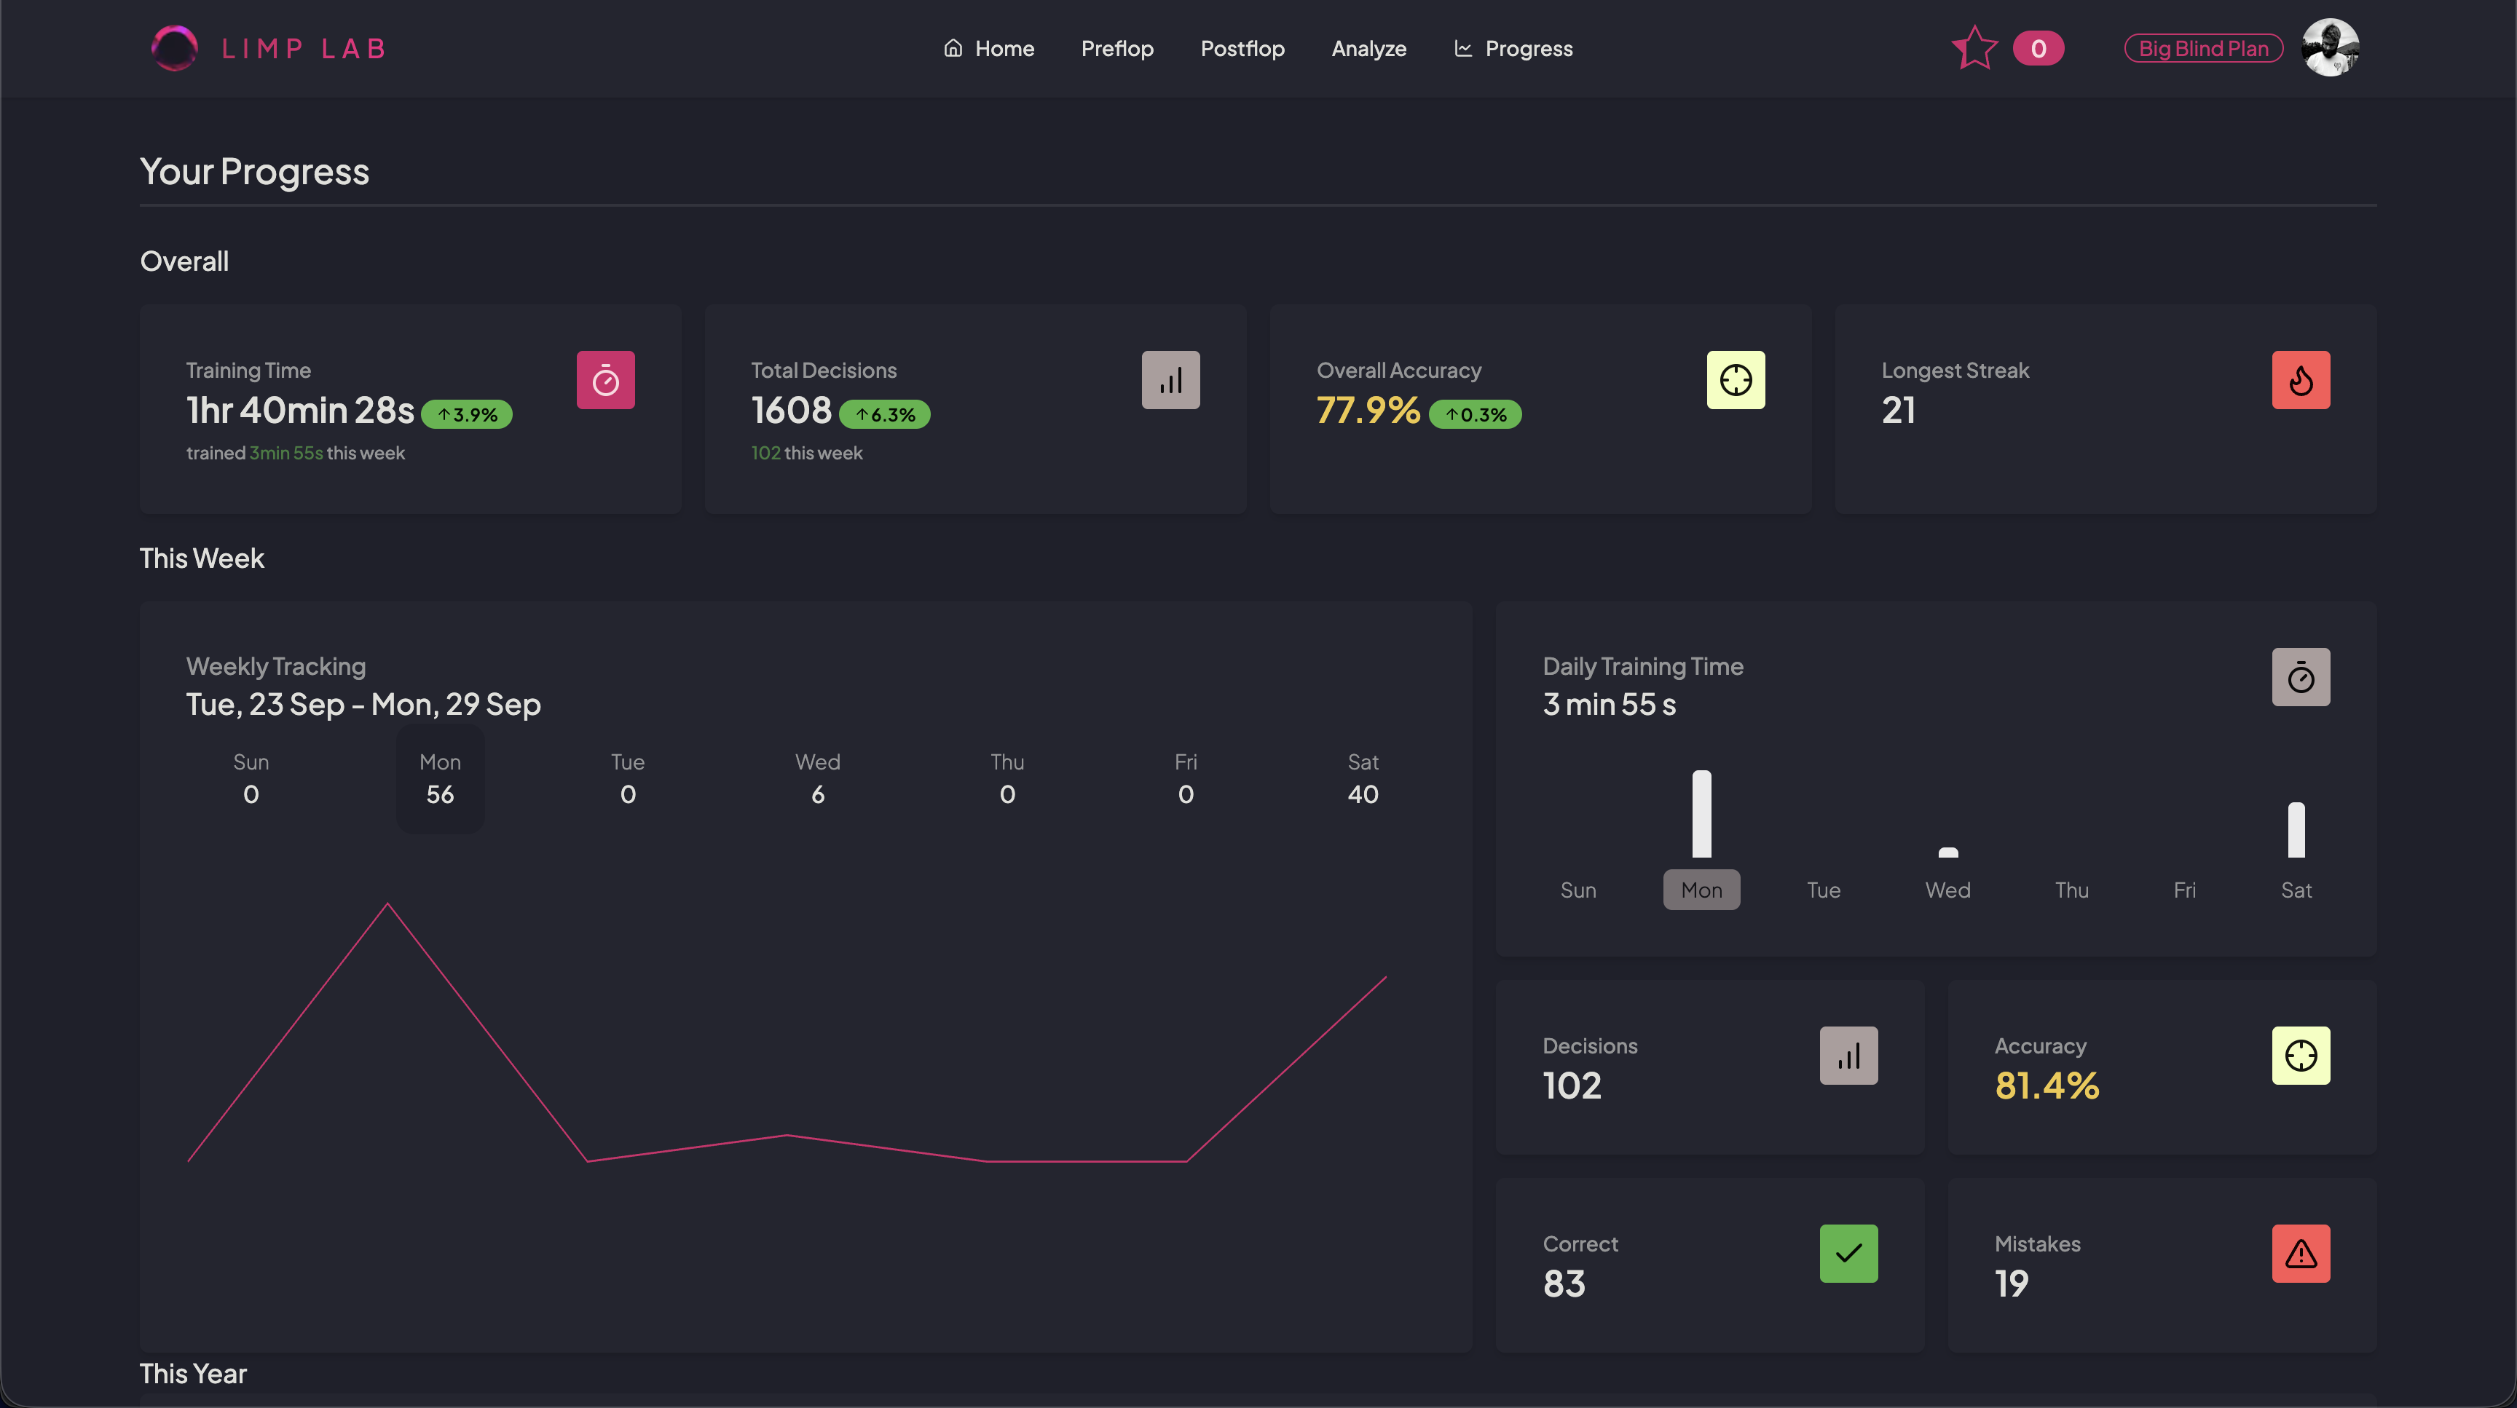The width and height of the screenshot is (2517, 1408).
Task: Select Mon in Weekly Tracking days
Action: coord(440,778)
